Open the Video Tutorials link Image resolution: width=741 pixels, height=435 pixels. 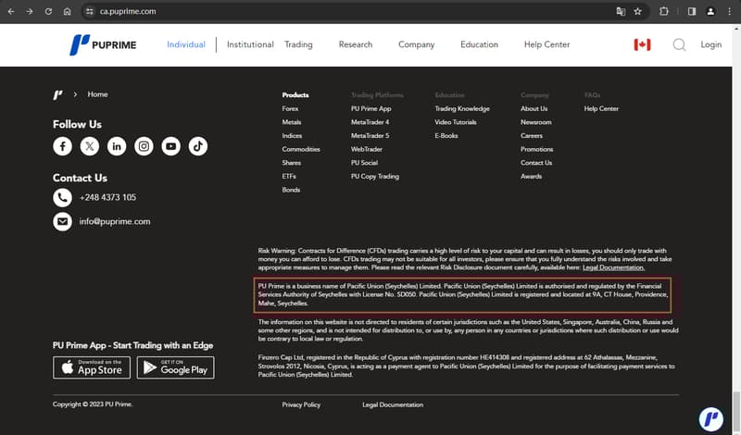point(456,122)
